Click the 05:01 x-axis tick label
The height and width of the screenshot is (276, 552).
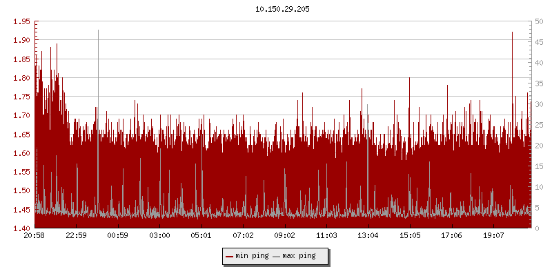tap(201, 235)
